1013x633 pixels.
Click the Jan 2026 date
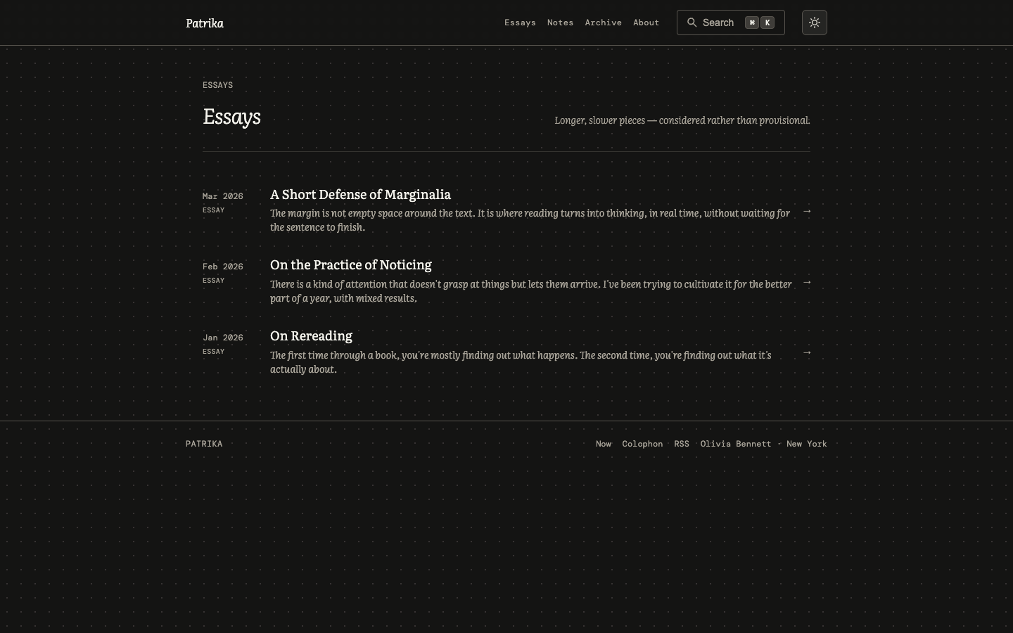pyautogui.click(x=223, y=338)
